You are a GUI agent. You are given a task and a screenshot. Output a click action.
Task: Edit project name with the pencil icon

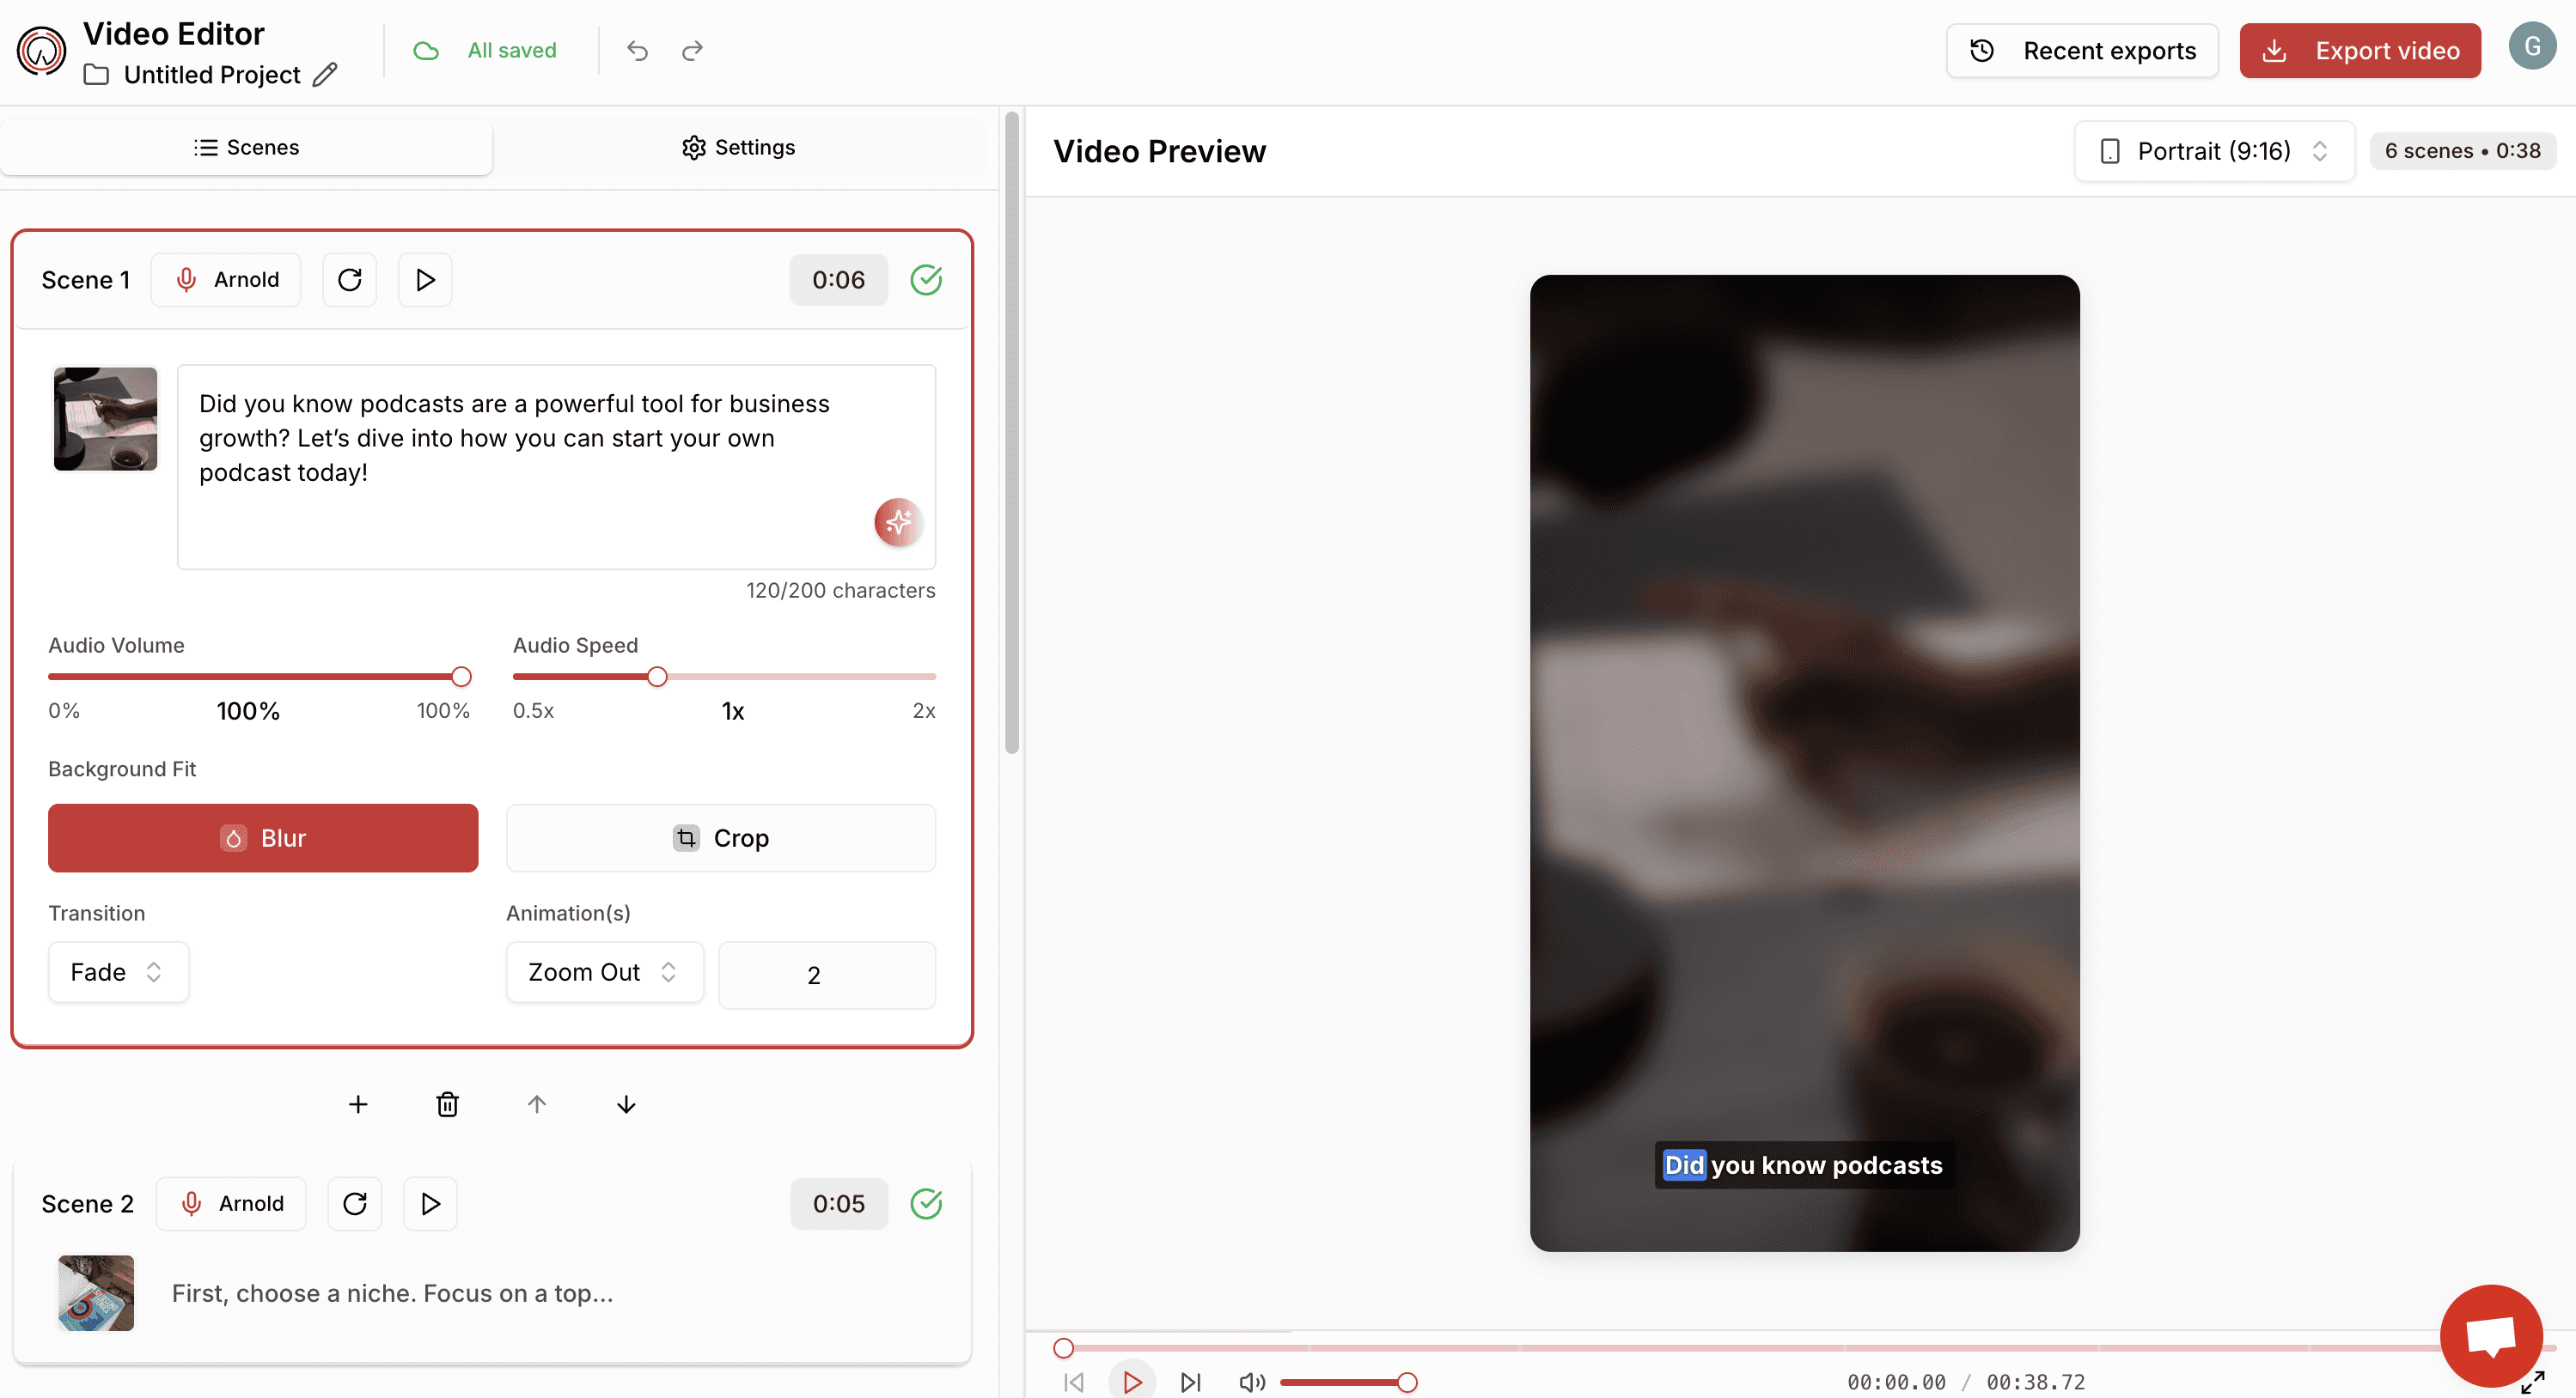click(x=325, y=75)
